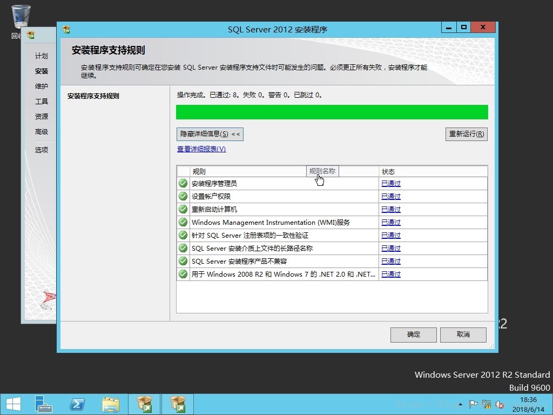Select 选项 in the installation center sidebar
Screen dimensions: 553x415
(x=41, y=150)
